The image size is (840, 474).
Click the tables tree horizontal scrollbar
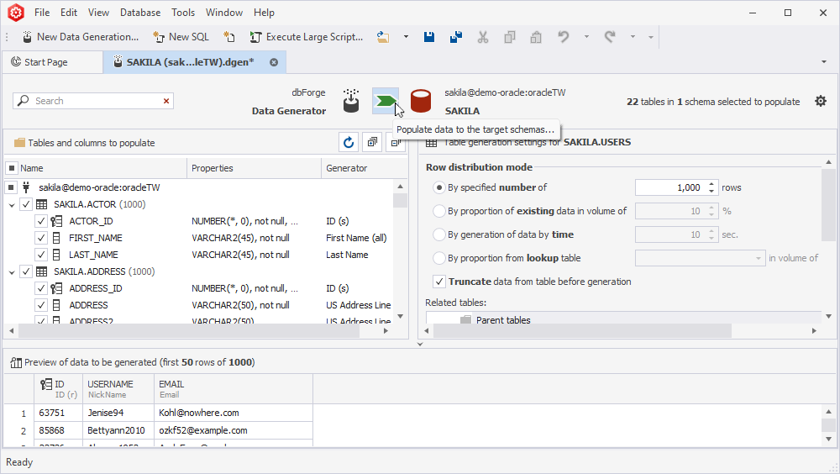(x=188, y=331)
